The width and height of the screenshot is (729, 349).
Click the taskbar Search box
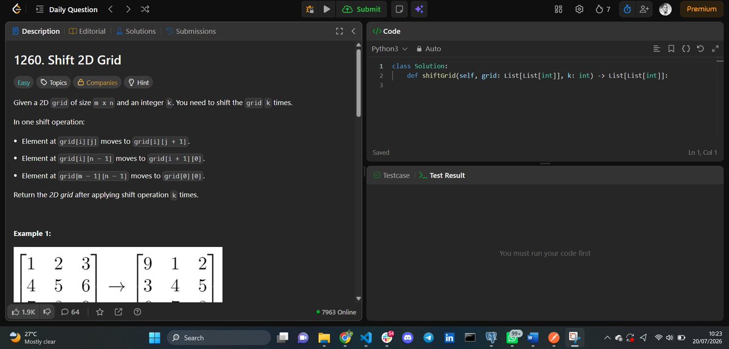[x=218, y=337]
